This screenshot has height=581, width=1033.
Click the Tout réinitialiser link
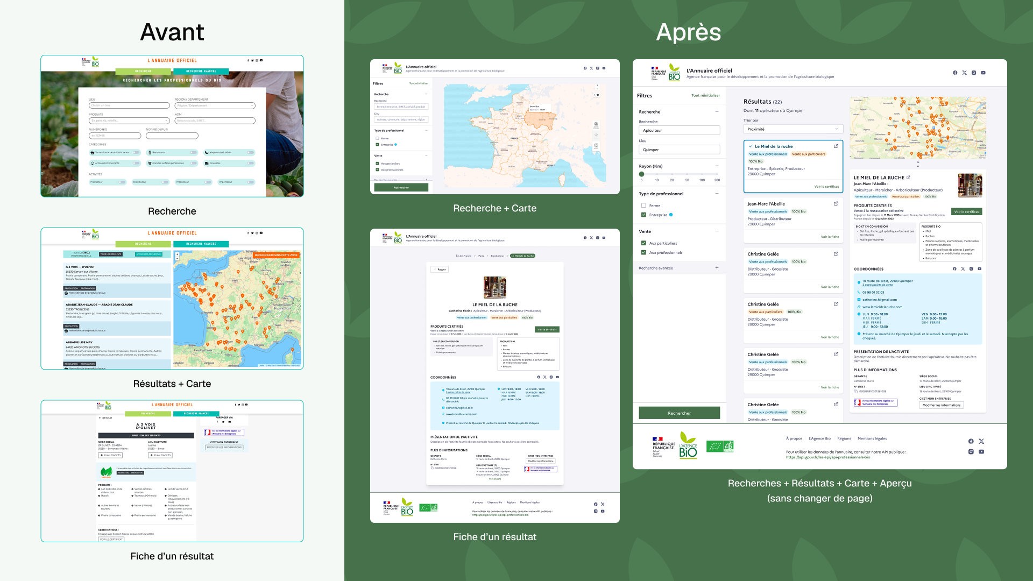click(705, 95)
